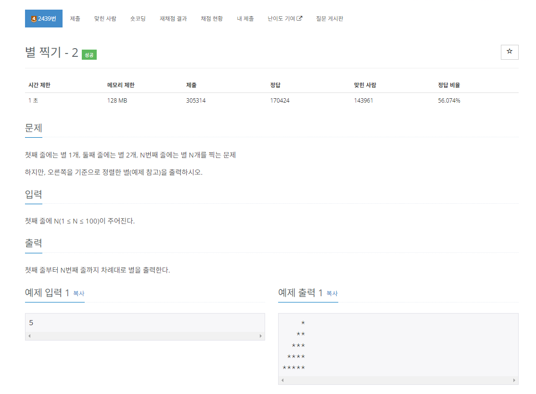Click the 143961 solvers value
The height and width of the screenshot is (394, 536).
[x=363, y=100]
